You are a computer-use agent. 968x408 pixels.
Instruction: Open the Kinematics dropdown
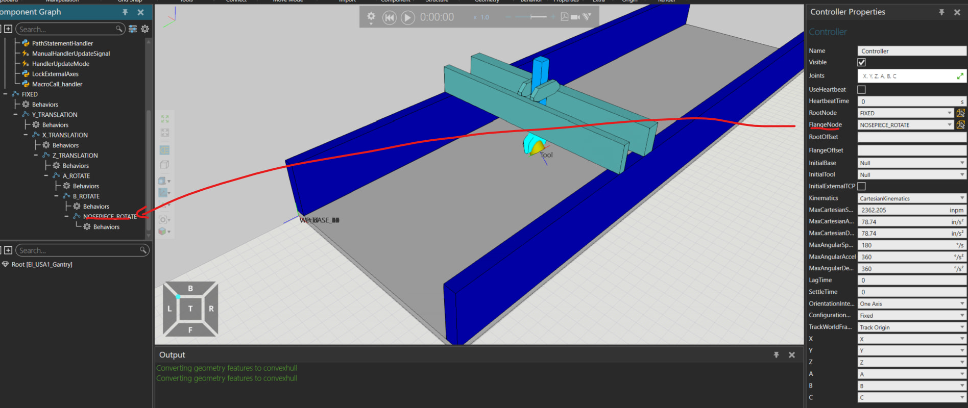pyautogui.click(x=911, y=198)
